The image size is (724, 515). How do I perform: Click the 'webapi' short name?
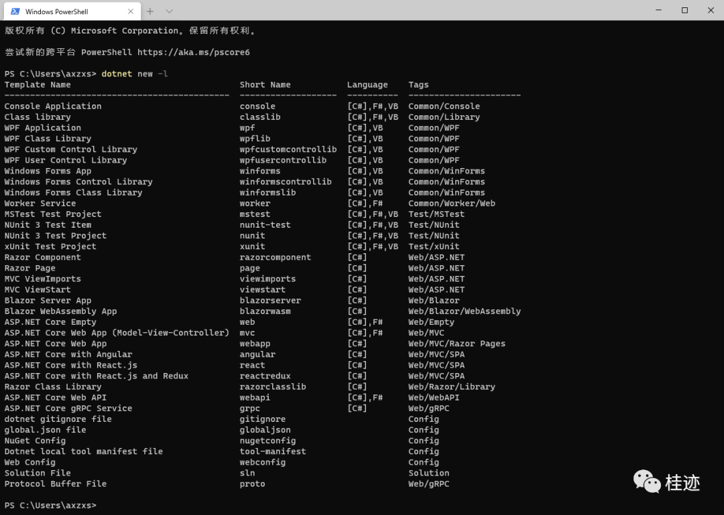[255, 397]
